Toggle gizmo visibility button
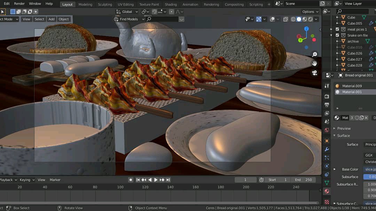 coord(258,19)
